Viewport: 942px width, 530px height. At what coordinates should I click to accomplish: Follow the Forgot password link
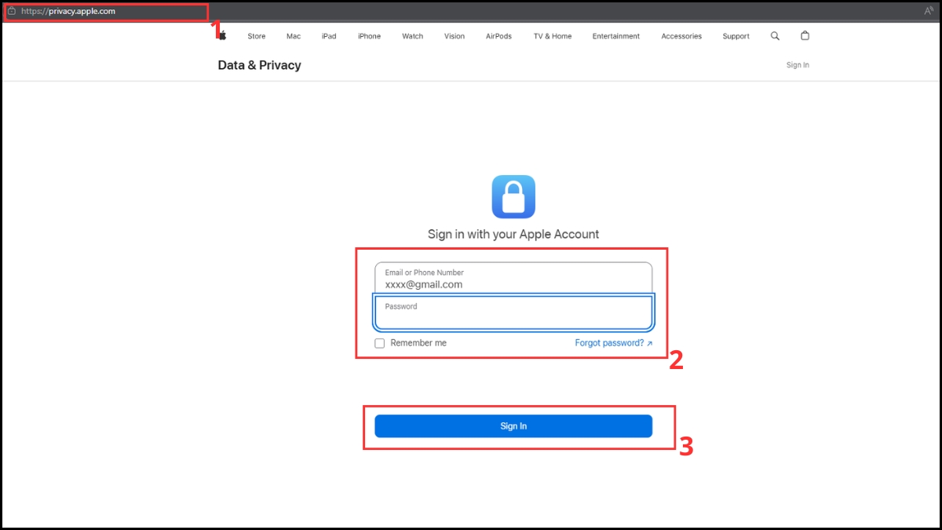(x=613, y=343)
